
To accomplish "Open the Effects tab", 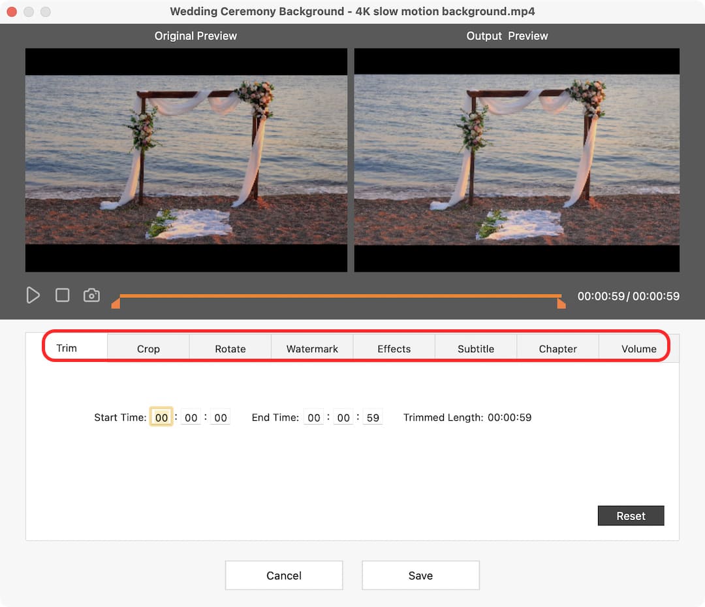I will click(x=394, y=349).
